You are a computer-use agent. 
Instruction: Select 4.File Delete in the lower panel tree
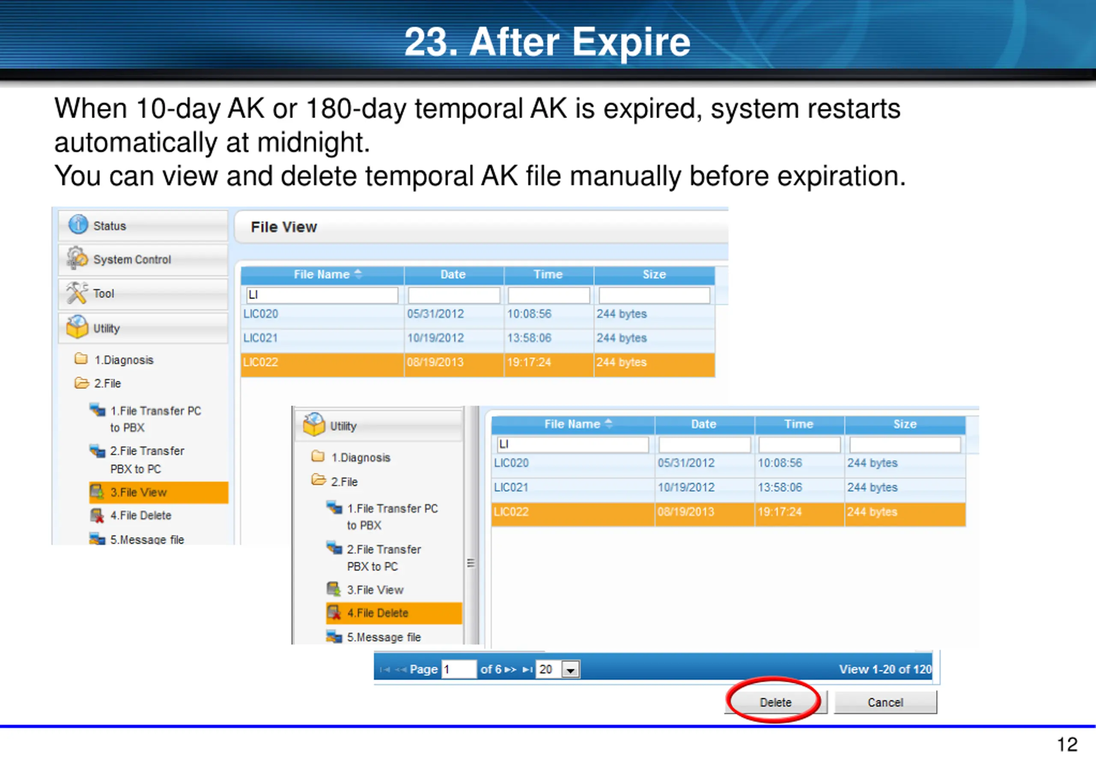[x=393, y=613]
